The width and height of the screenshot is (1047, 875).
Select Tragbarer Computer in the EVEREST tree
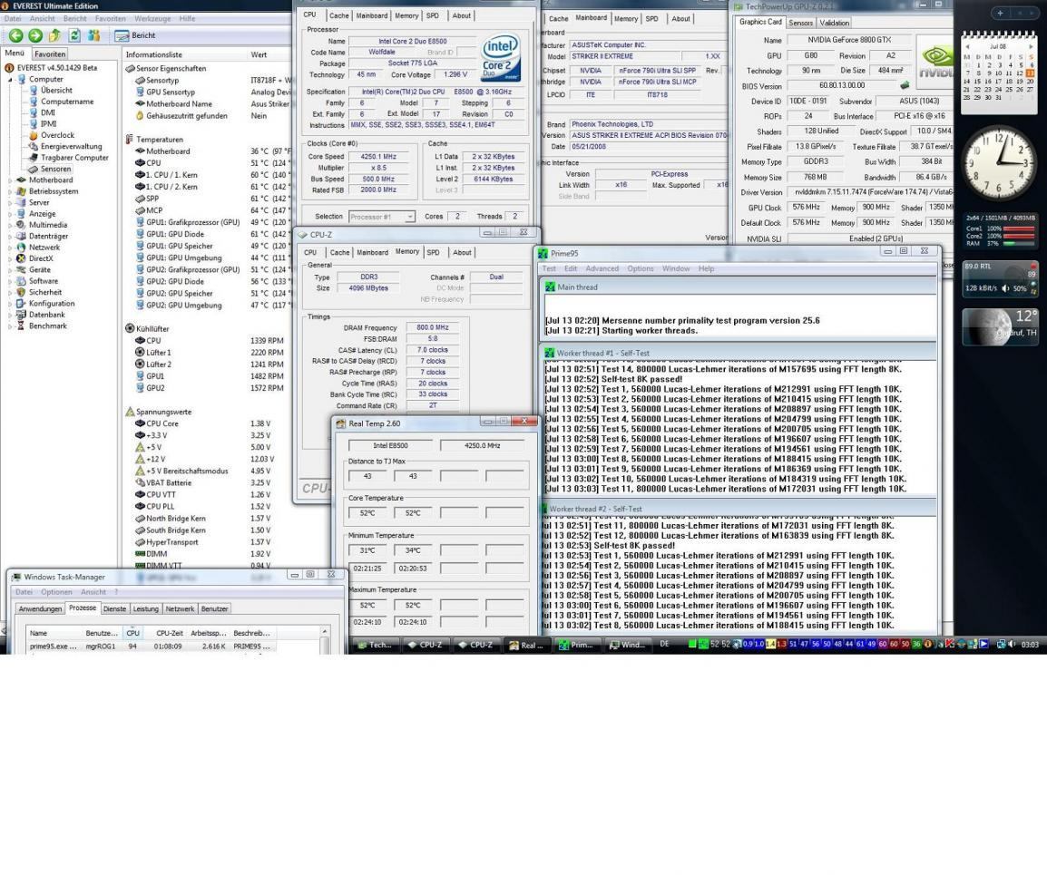pos(69,158)
